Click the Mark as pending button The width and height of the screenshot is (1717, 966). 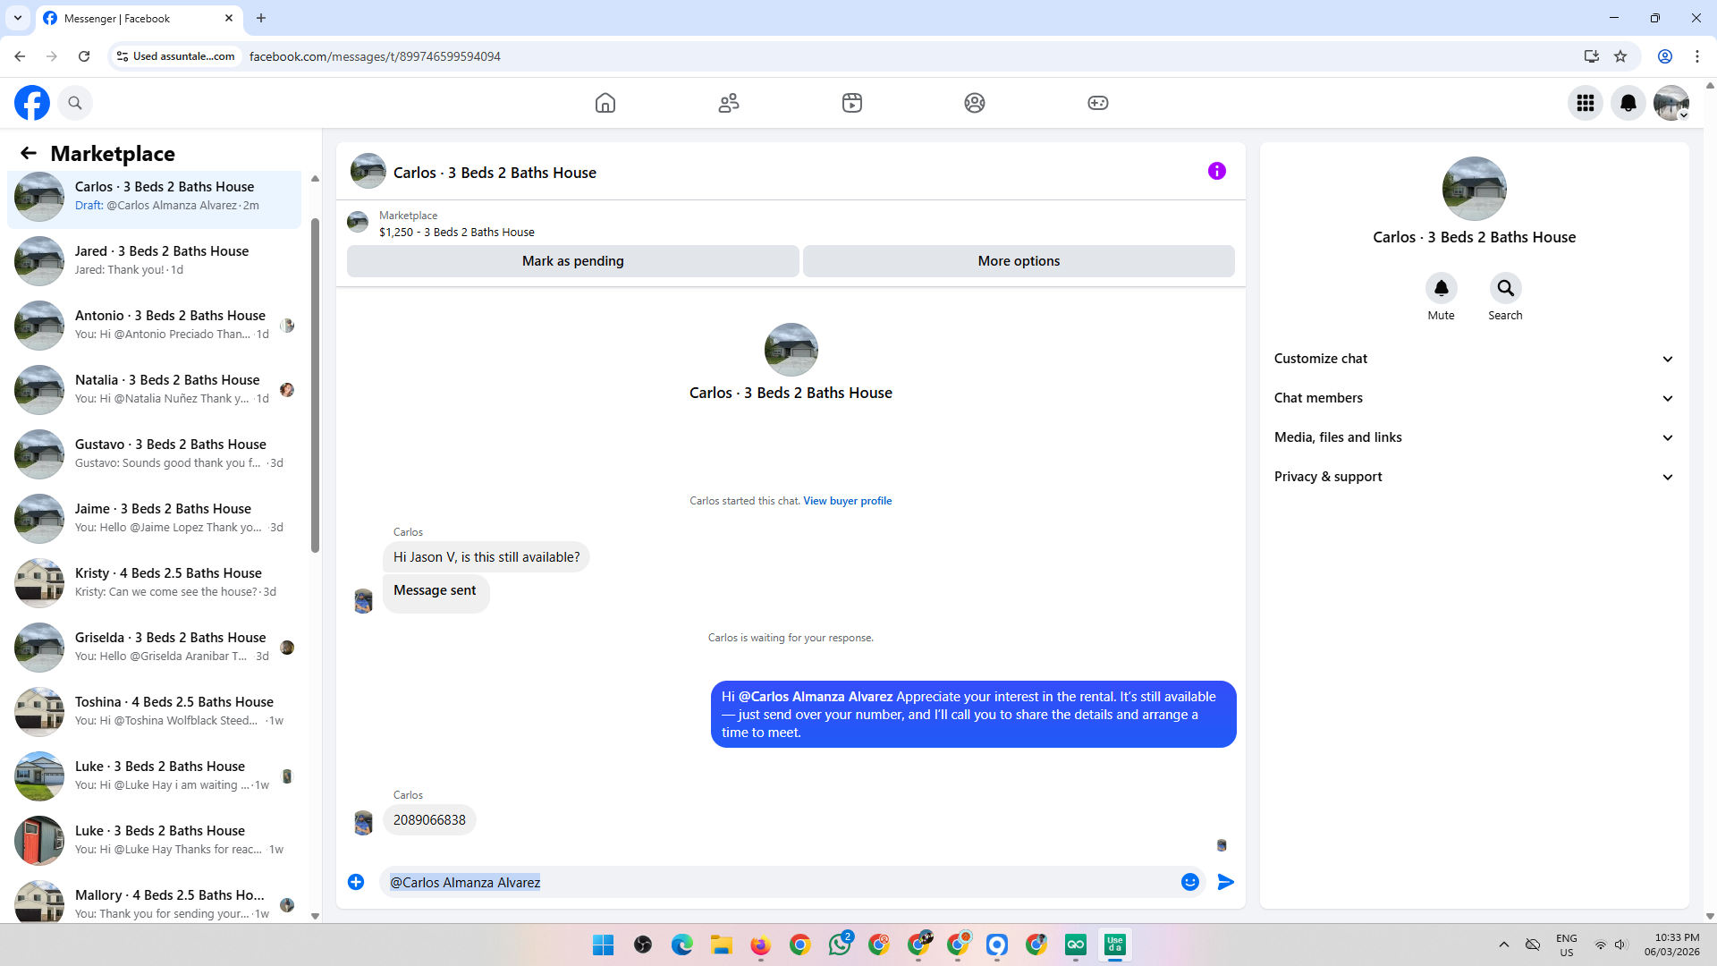(x=572, y=261)
